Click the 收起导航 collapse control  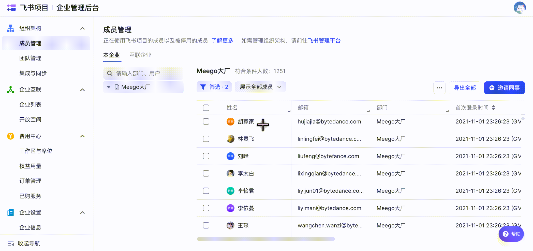[x=24, y=244]
